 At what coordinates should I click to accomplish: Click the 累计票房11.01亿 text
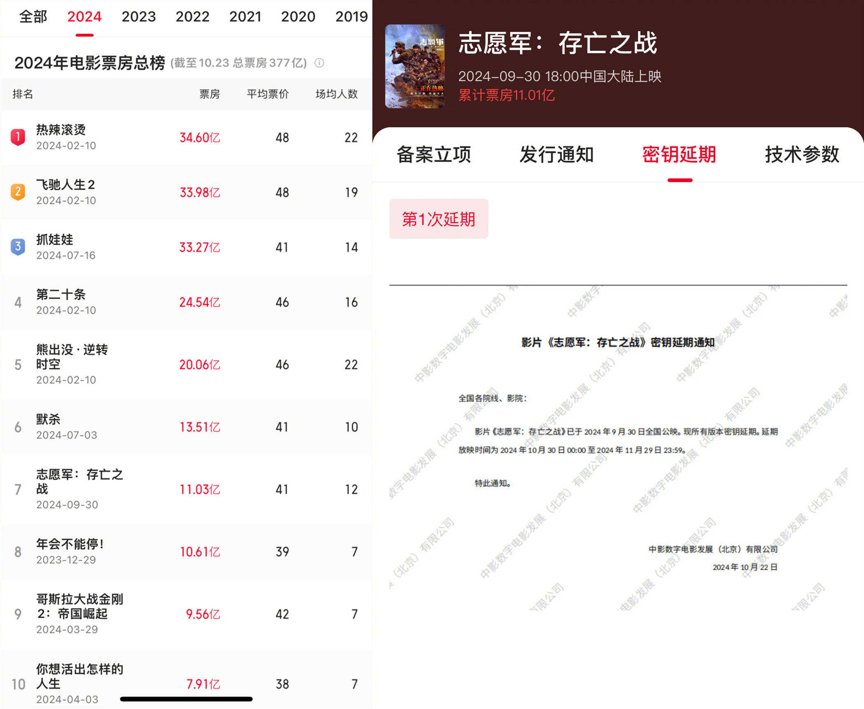pyautogui.click(x=506, y=95)
